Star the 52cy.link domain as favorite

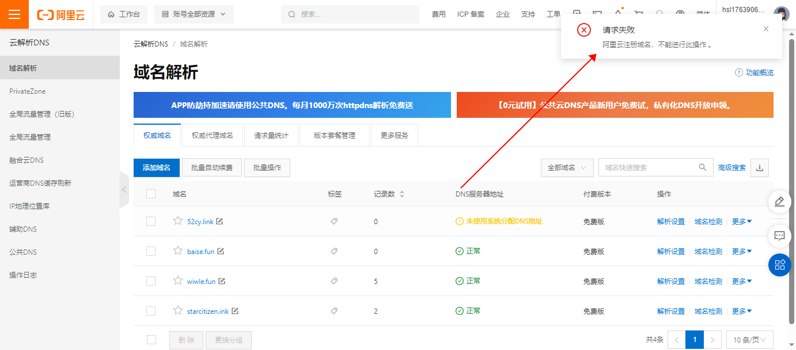click(178, 221)
